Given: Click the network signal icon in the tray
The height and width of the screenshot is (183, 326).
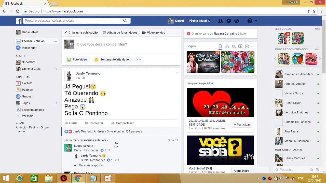Looking at the screenshot, I should click(x=293, y=178).
